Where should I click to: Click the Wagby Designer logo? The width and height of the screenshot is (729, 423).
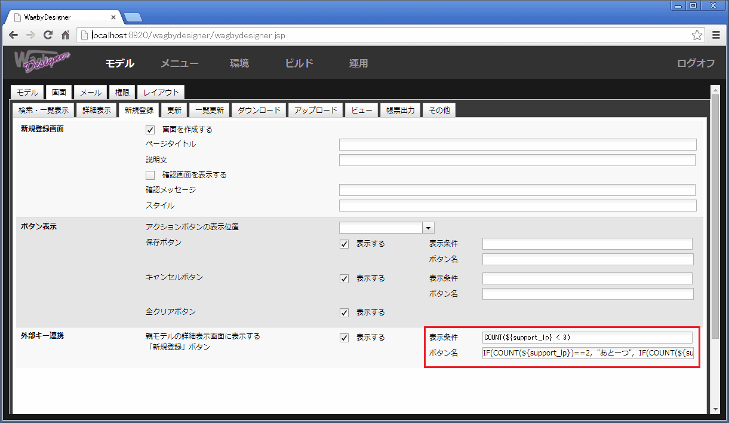[x=42, y=63]
